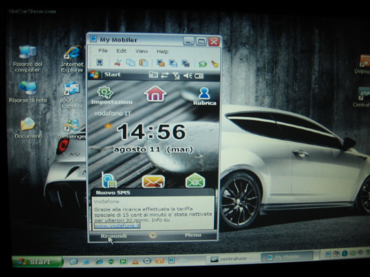This screenshot has height=277, width=370.
Task: Click the Vodafone sender name in SMS
Action: pyautogui.click(x=106, y=202)
